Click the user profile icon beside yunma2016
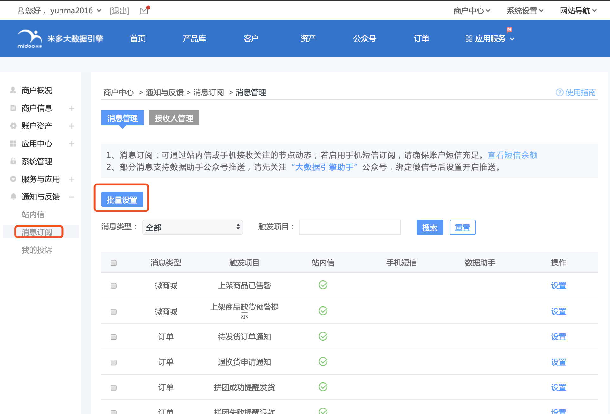The image size is (610, 414). click(x=21, y=11)
